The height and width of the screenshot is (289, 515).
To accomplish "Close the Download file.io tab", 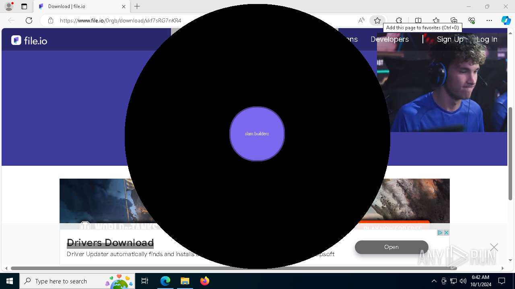I will [124, 6].
